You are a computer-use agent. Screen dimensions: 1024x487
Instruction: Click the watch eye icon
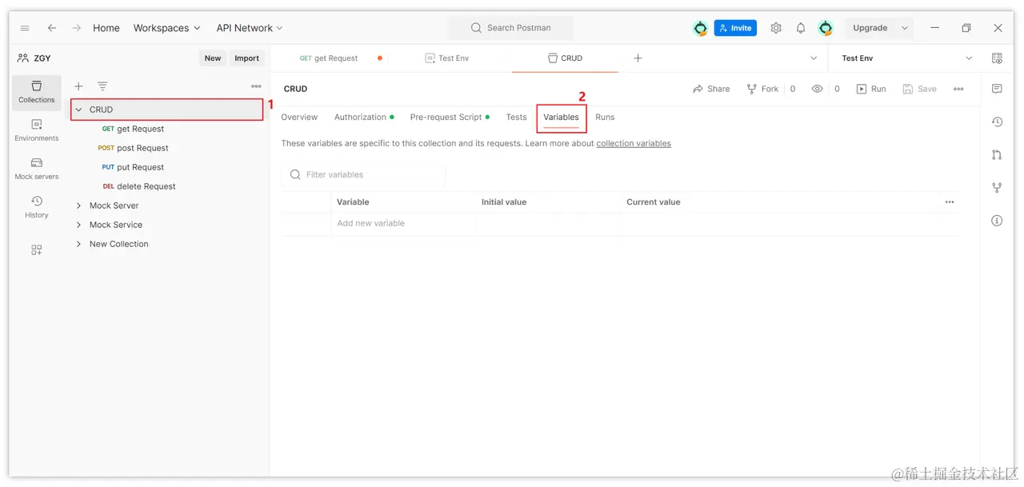point(817,89)
